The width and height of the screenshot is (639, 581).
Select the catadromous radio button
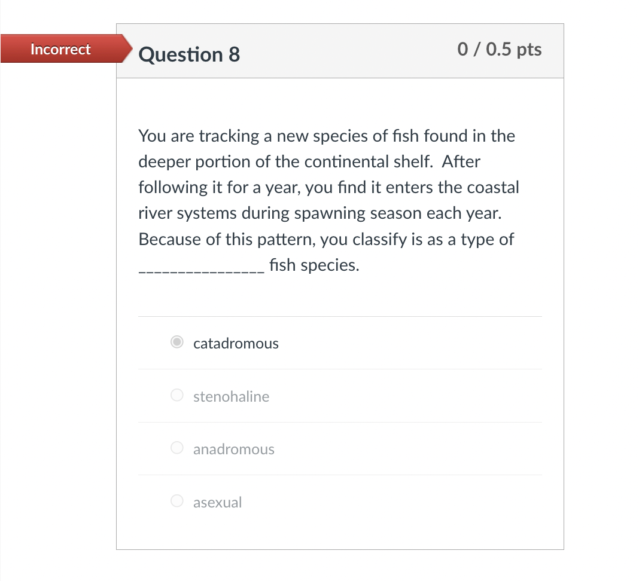pos(177,342)
